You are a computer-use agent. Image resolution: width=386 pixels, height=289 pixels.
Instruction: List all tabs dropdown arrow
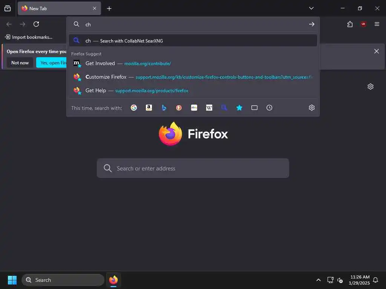(x=311, y=8)
